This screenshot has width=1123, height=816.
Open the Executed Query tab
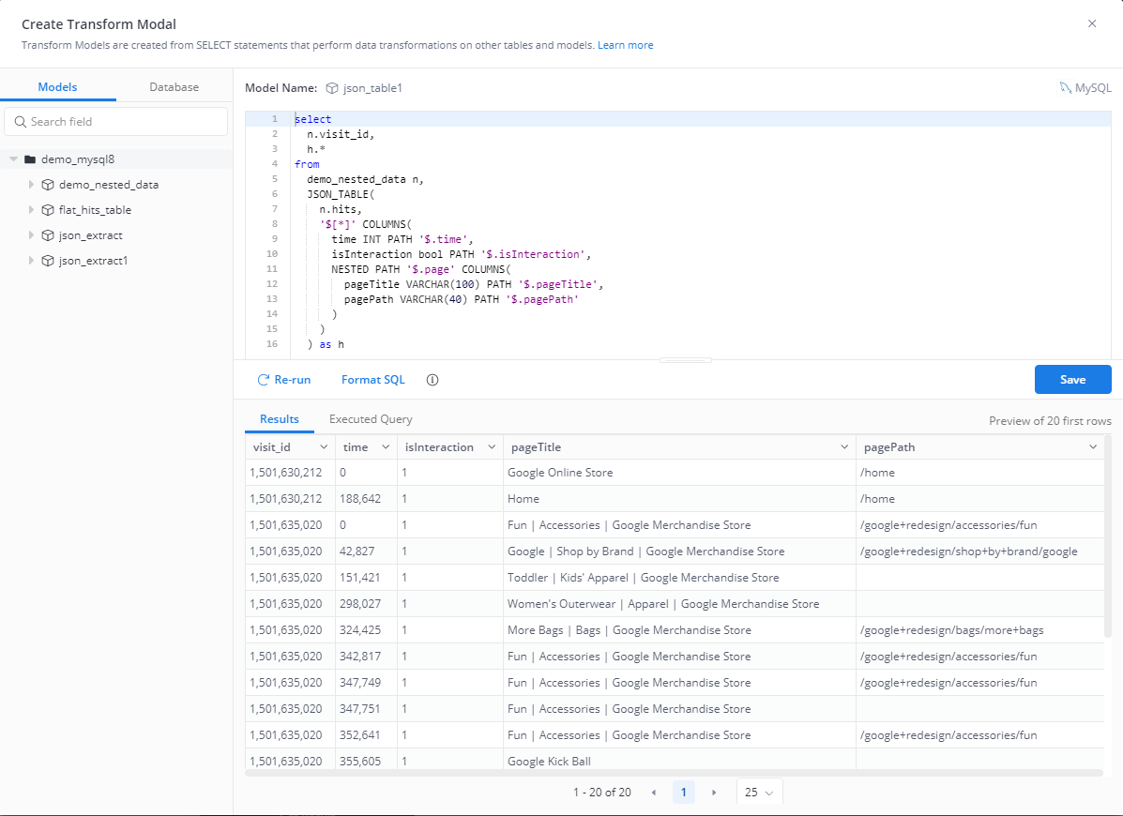coord(371,419)
